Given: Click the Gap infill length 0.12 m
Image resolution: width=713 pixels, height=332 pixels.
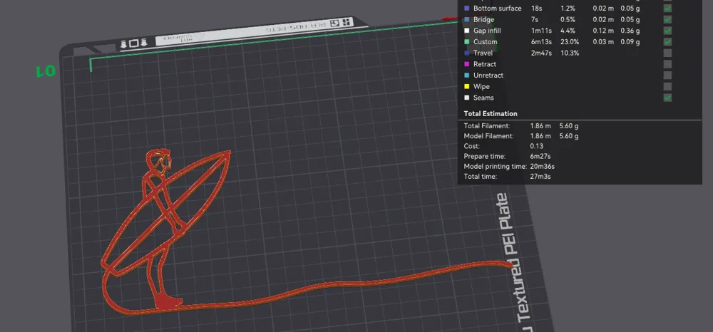Looking at the screenshot, I should (603, 31).
